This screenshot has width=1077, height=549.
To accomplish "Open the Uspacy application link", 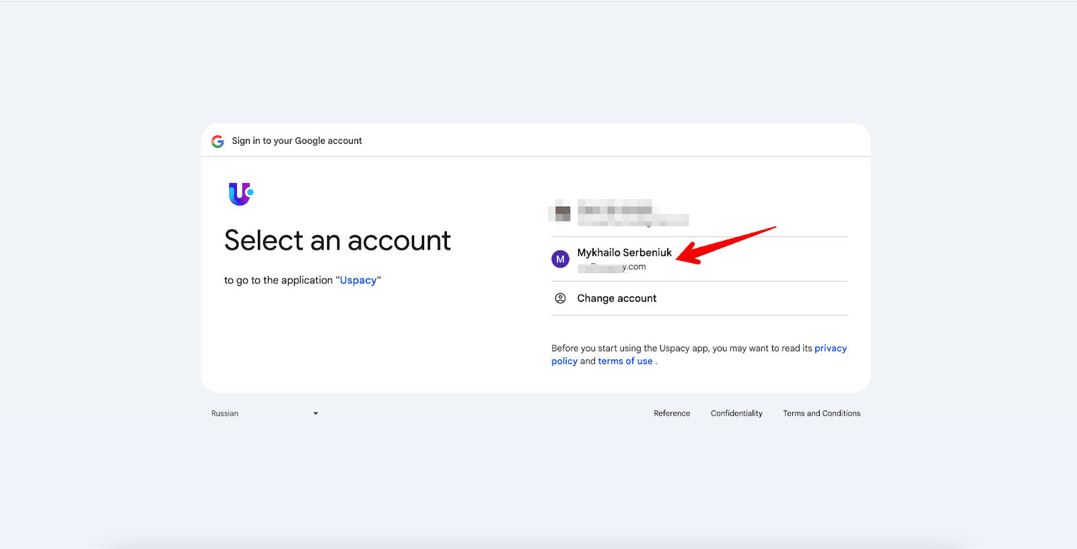I will pos(358,281).
